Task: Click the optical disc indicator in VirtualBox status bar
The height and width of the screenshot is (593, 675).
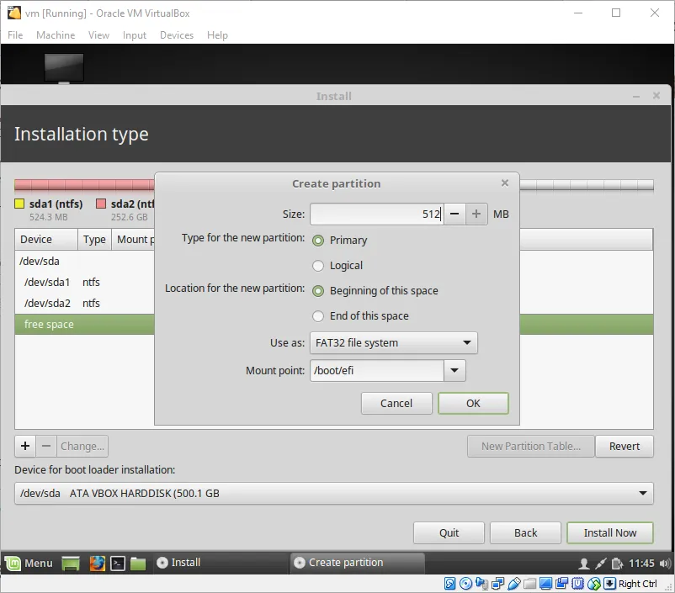Action: coord(465,584)
